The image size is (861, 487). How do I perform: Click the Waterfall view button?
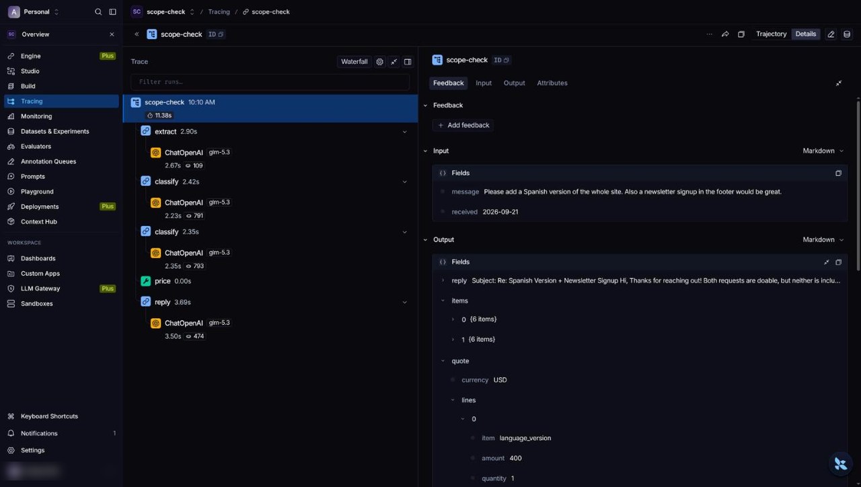(354, 62)
